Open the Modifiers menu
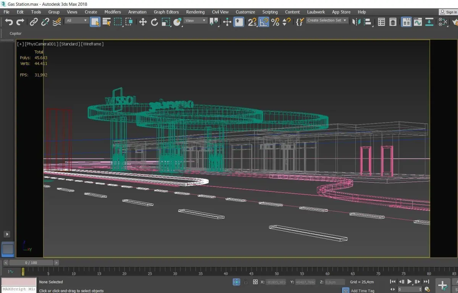 point(113,12)
